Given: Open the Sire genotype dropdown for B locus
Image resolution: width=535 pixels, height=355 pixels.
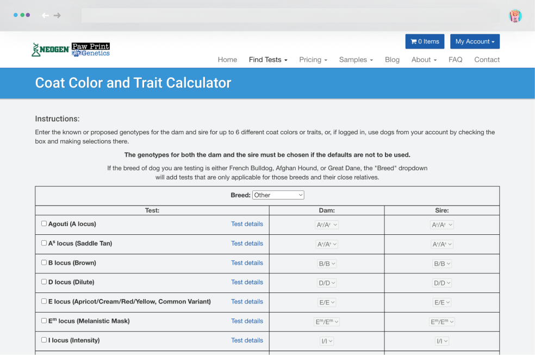Looking at the screenshot, I should point(442,264).
